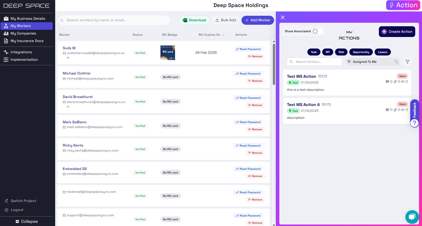Sort by RIC Expires On column
This screenshot has height=226, width=422.
[212, 35]
